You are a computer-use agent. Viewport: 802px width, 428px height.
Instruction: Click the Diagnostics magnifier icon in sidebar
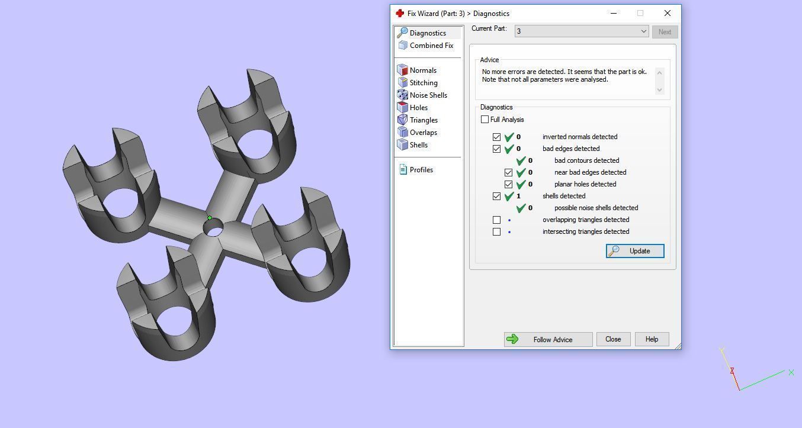coord(402,33)
